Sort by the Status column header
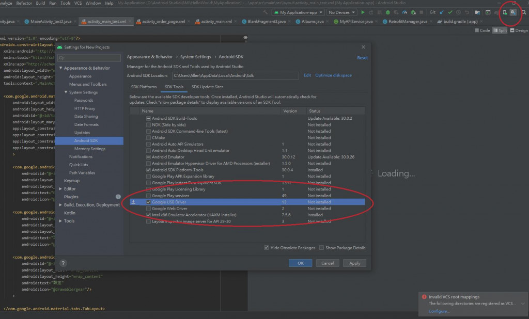This screenshot has width=529, height=319. pos(335,111)
